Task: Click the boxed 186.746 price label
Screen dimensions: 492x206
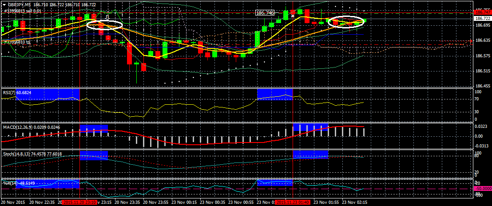Action: [x=265, y=13]
